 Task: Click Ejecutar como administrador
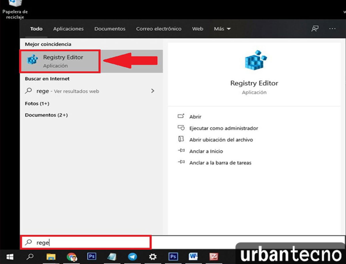223,128
